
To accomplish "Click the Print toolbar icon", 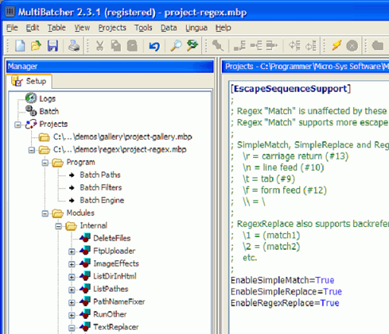I will (x=74, y=46).
